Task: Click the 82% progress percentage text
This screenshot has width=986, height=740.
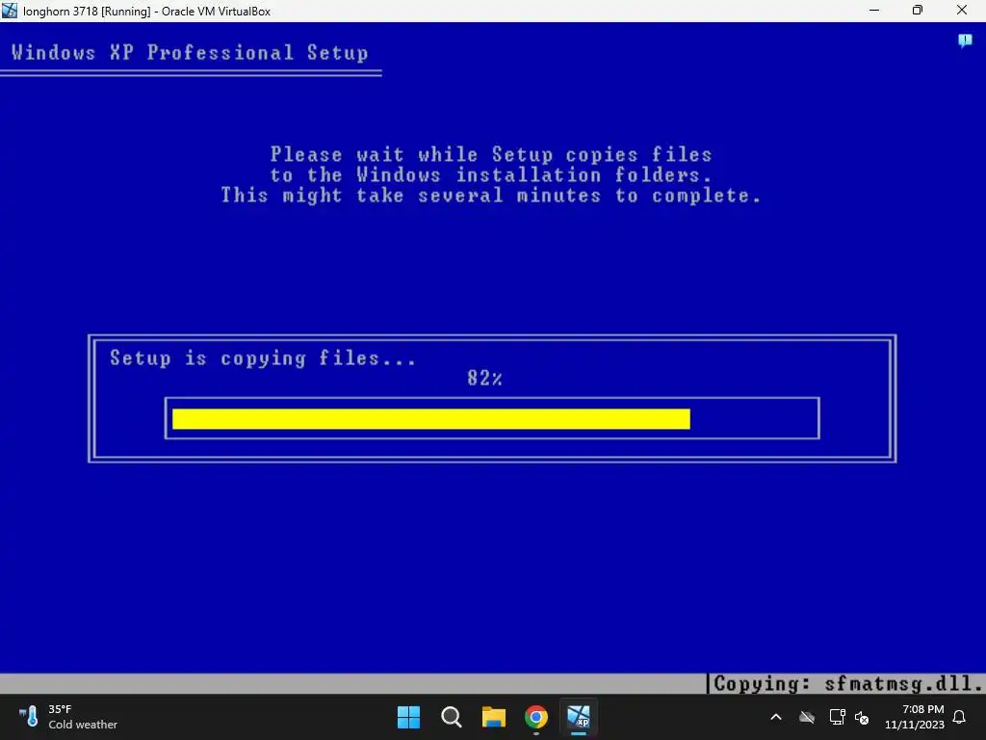Action: pos(484,378)
